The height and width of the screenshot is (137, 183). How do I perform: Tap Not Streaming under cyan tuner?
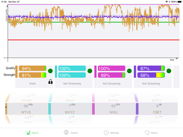click(x=72, y=83)
